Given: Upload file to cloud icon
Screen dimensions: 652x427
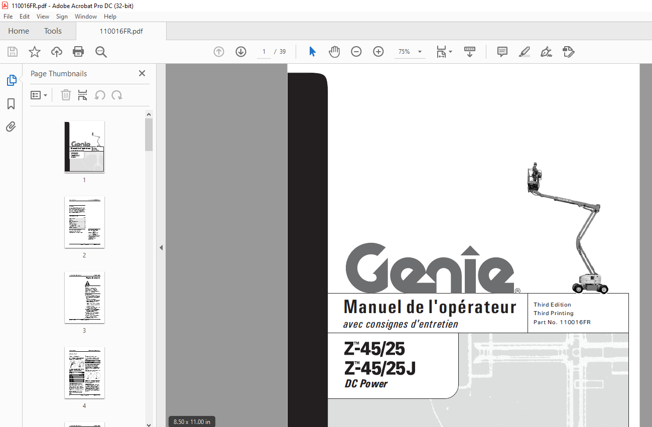Looking at the screenshot, I should 57,52.
